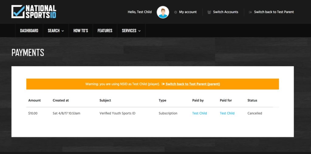Click the Hello, Test Child greeting
The height and width of the screenshot is (154, 311).
[140, 12]
